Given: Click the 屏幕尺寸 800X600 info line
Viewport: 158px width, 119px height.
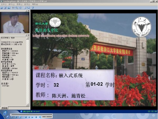Looking at the screenshot, I should 10,51.
